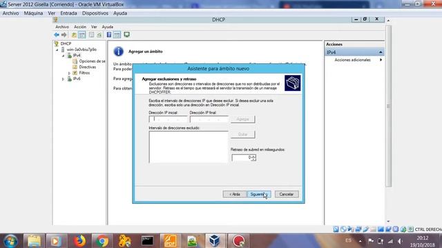Toggle Show/Hide console tree toolbar icon

point(81,34)
